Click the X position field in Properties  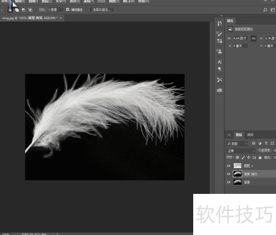point(240,46)
